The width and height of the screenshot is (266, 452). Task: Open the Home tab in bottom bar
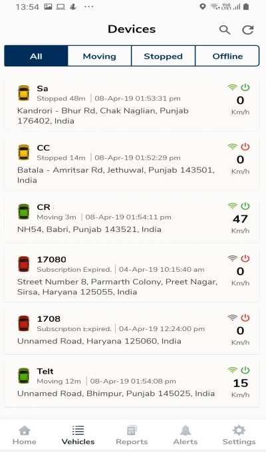[25, 435]
